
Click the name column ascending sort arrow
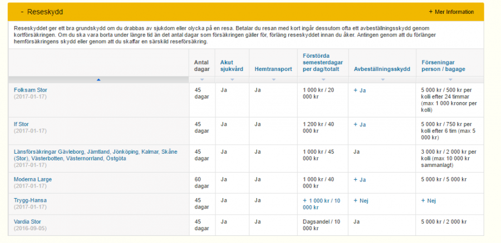click(99, 80)
